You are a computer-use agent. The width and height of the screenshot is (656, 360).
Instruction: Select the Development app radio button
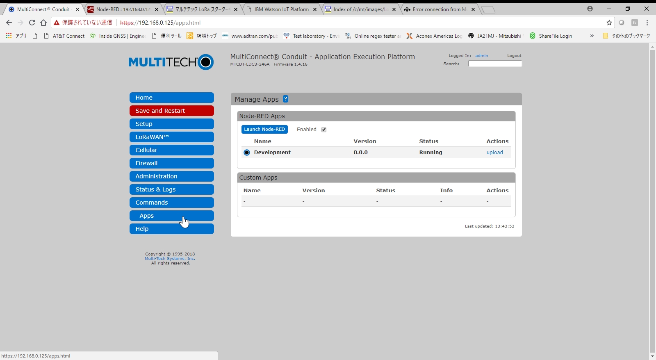pos(247,153)
